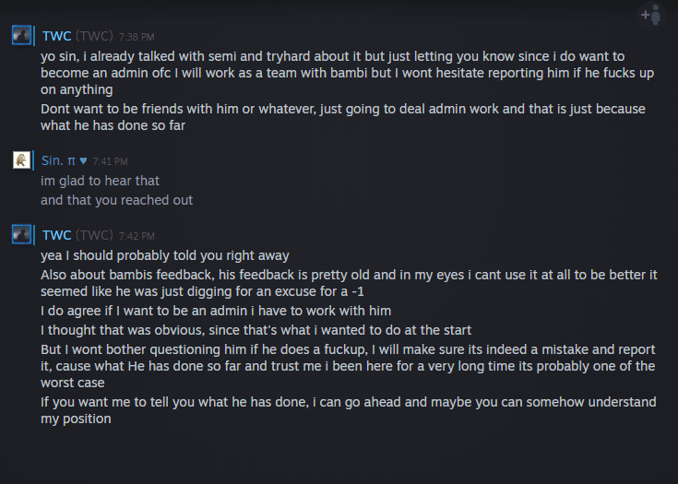Open the Sin. π username
Viewport: 678px width, 484px height.
(58, 161)
